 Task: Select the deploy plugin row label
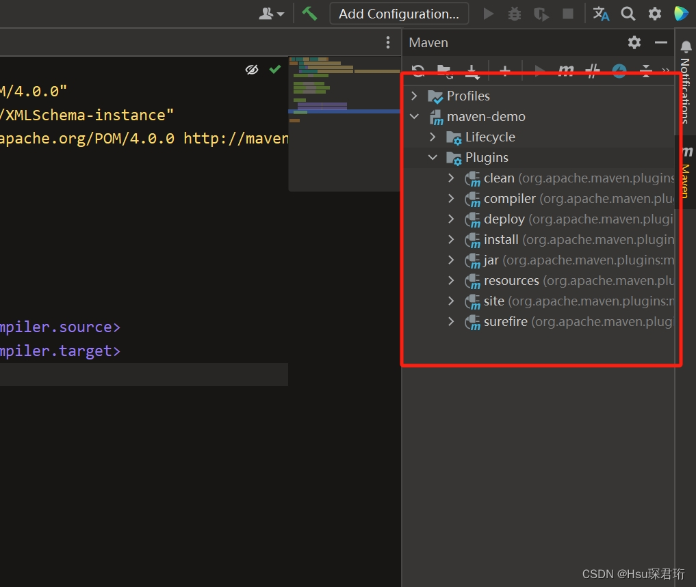coord(504,219)
